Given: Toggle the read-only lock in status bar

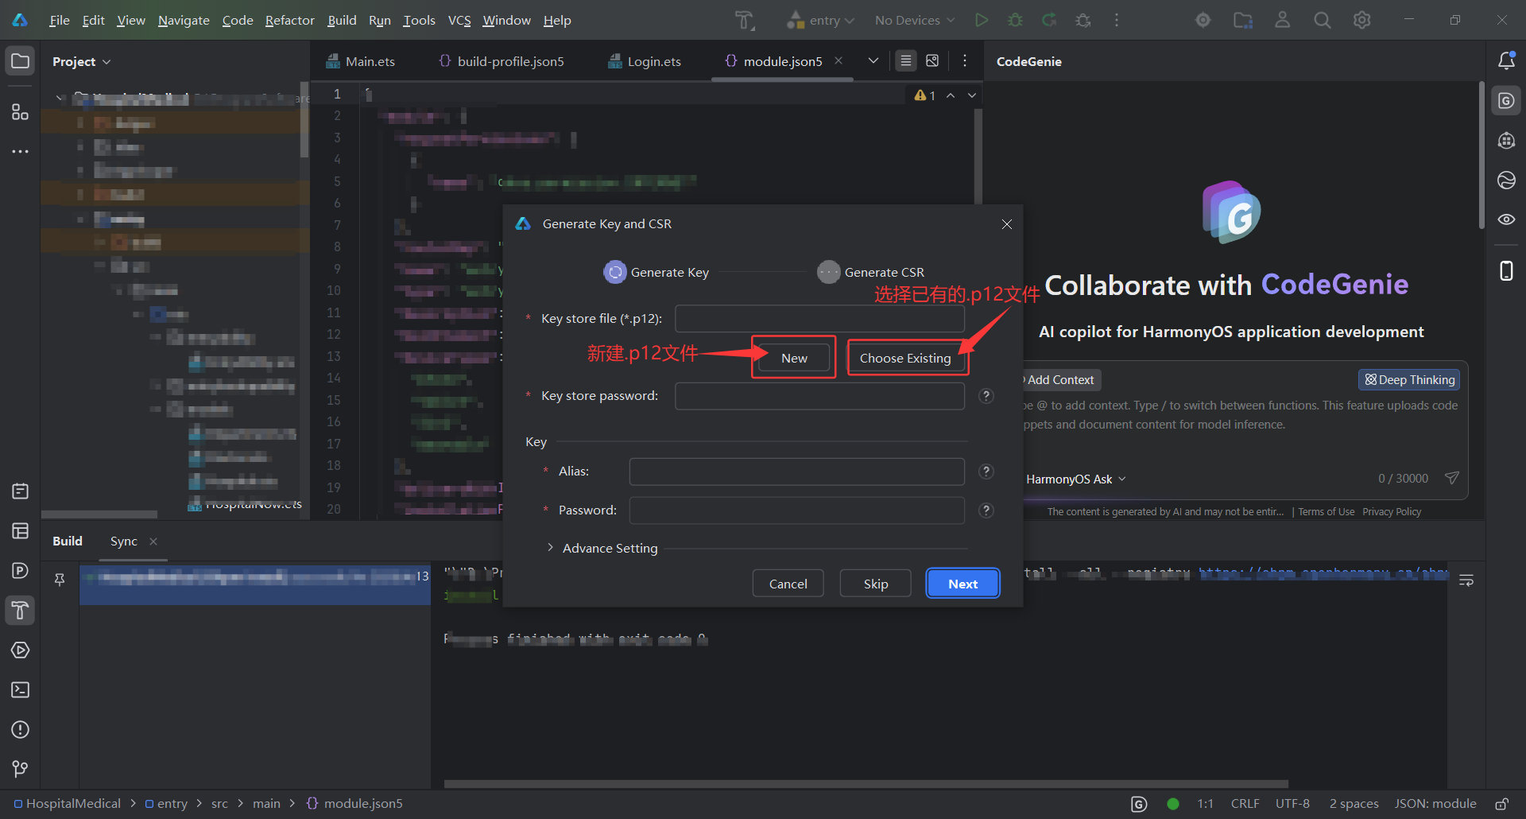Looking at the screenshot, I should (x=1501, y=804).
